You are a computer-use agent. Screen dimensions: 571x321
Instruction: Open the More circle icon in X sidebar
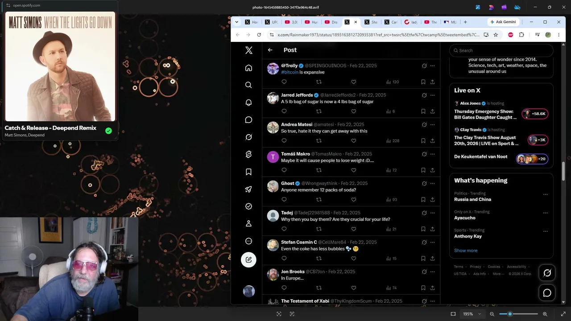point(248,241)
